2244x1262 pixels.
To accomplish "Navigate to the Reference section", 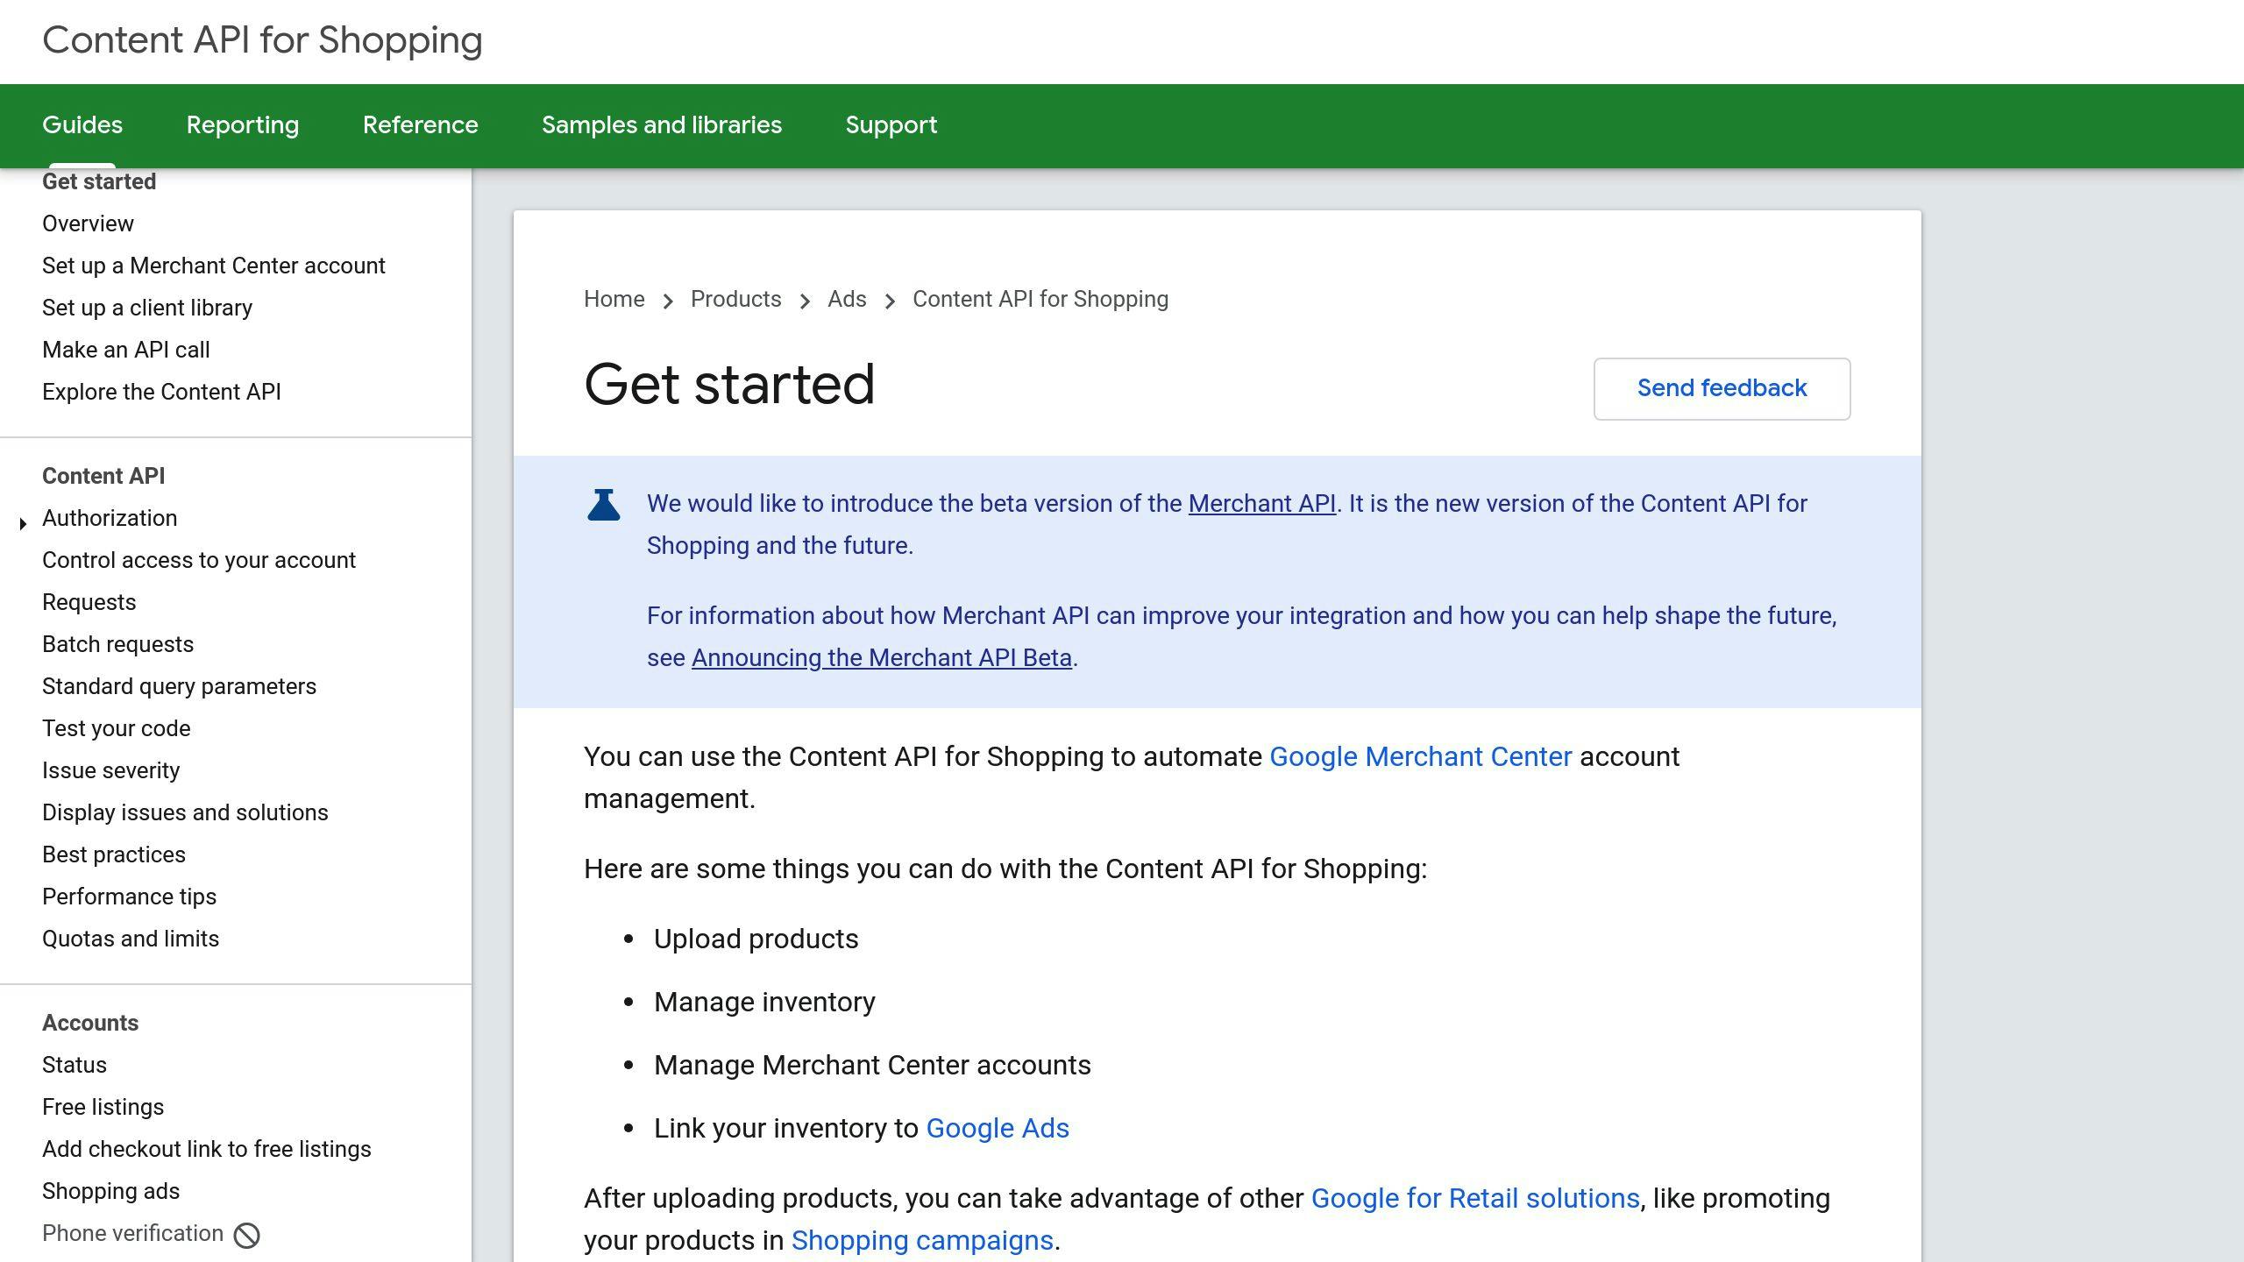I will coord(419,124).
